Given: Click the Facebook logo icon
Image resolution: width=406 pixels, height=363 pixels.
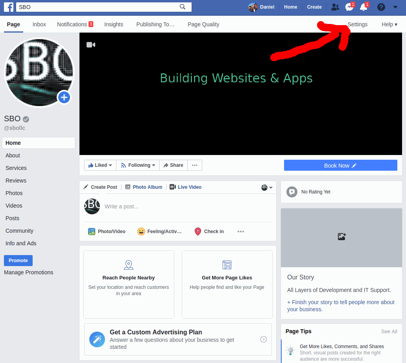Looking at the screenshot, I should pos(9,7).
